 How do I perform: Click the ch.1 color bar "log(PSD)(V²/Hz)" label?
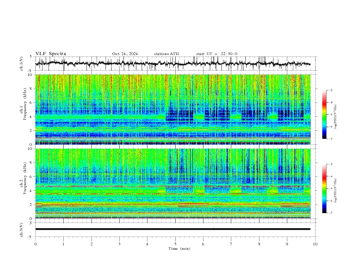point(336,117)
